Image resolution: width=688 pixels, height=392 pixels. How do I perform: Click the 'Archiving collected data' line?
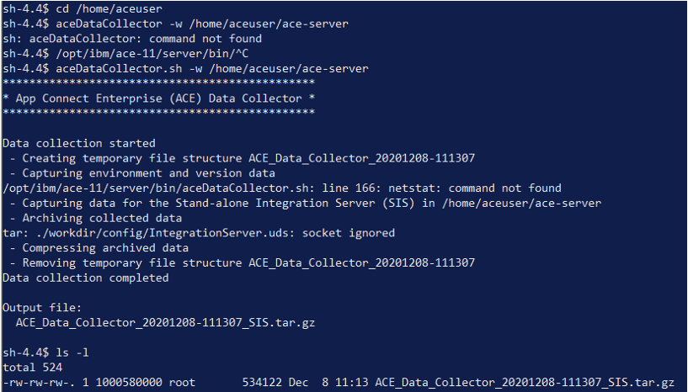point(96,218)
